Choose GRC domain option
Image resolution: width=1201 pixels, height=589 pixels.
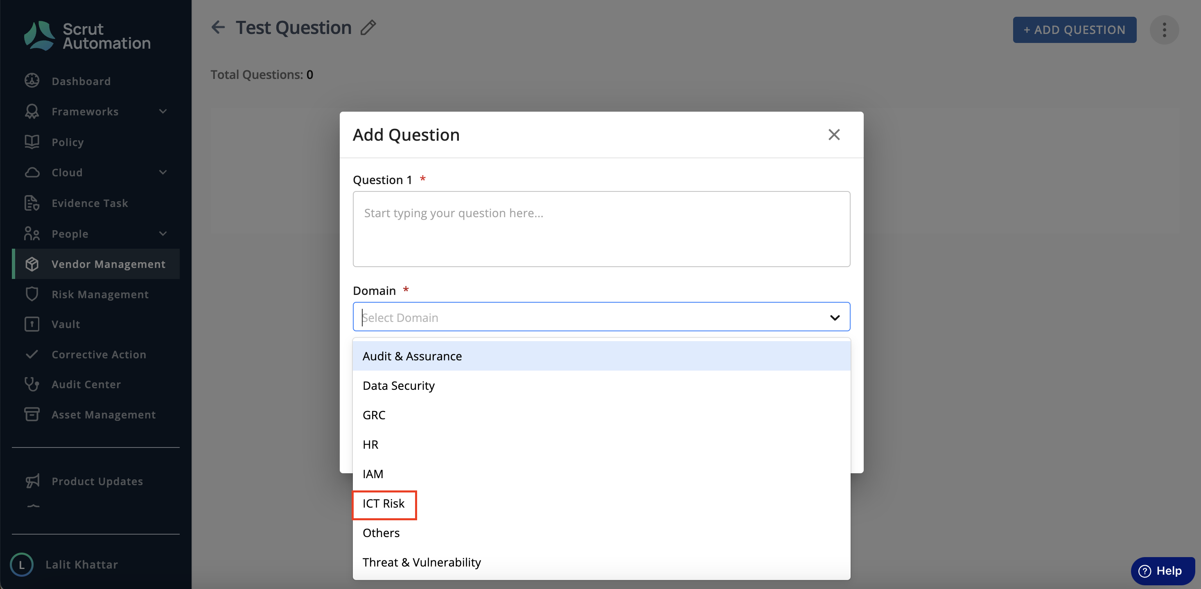pyautogui.click(x=601, y=415)
